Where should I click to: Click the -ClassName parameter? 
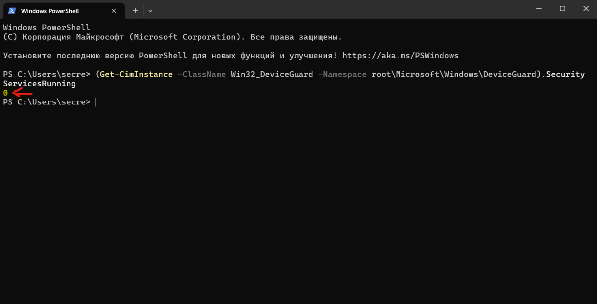202,74
